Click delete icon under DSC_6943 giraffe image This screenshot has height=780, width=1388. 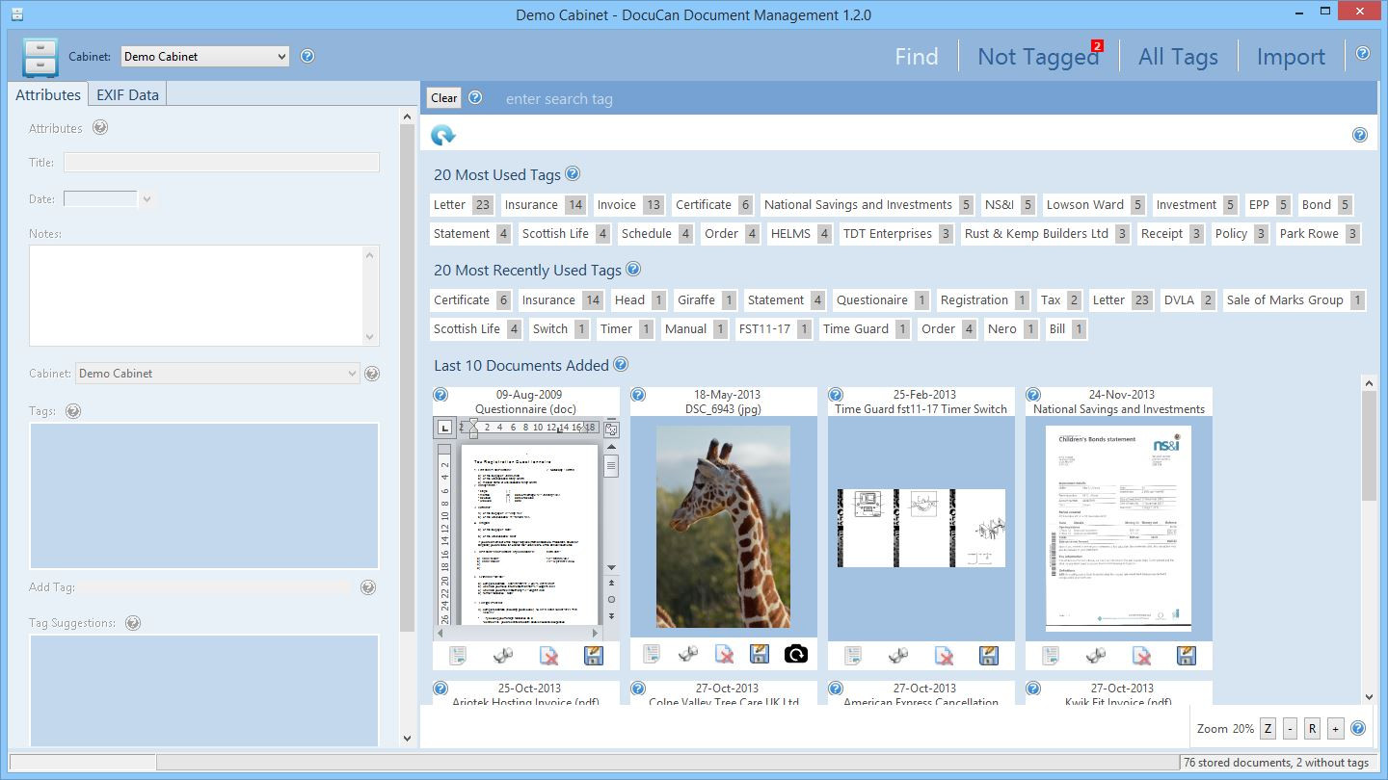point(724,655)
